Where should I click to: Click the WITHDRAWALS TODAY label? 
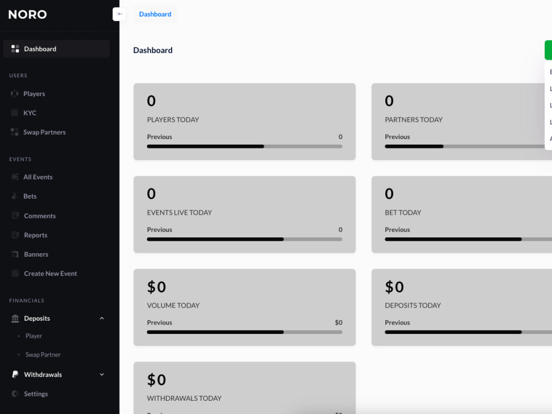184,398
